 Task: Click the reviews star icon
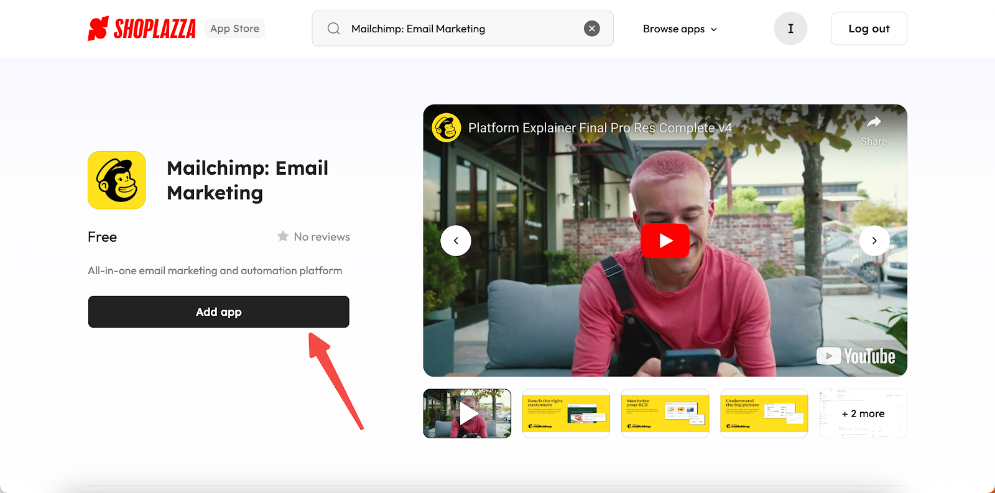click(x=283, y=236)
